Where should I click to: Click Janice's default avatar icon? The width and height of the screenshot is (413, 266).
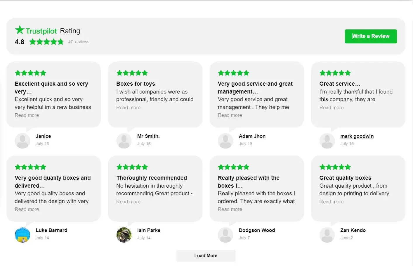click(22, 141)
